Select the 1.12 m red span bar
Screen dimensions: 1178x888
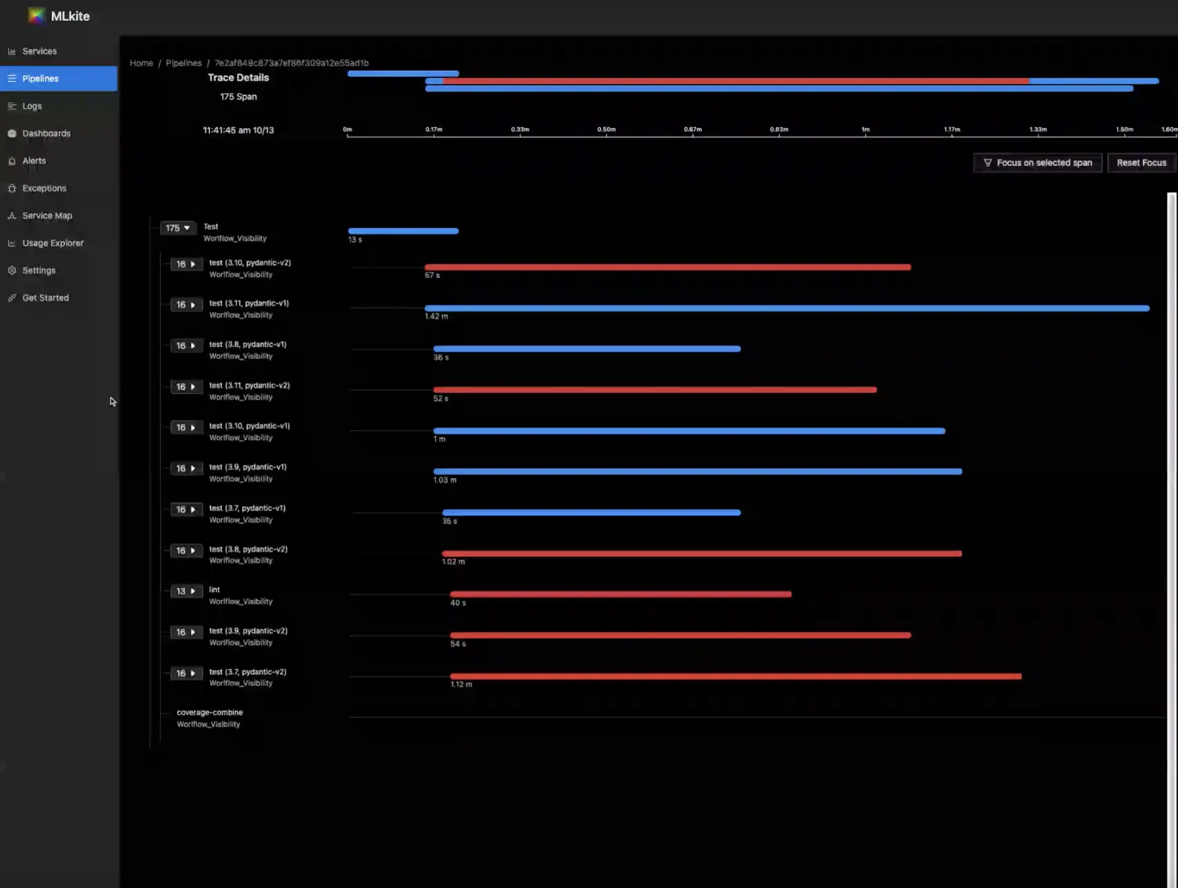point(736,676)
